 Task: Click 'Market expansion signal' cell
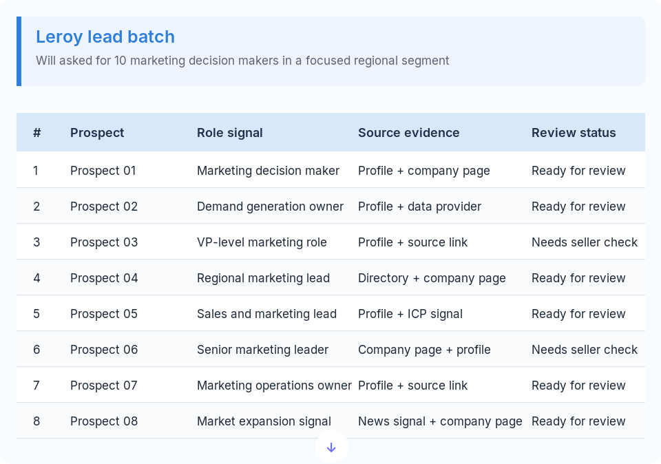[x=264, y=421]
